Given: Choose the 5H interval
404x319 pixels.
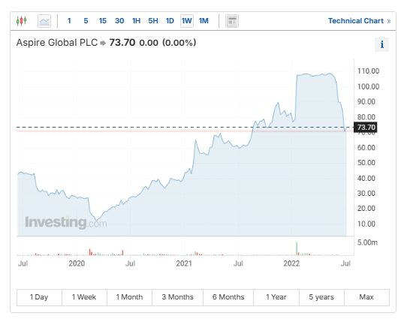Looking at the screenshot, I should [153, 20].
